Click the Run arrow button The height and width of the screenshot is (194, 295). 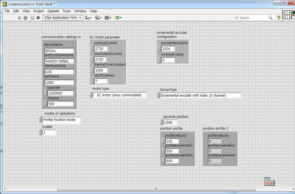click(20, 18)
